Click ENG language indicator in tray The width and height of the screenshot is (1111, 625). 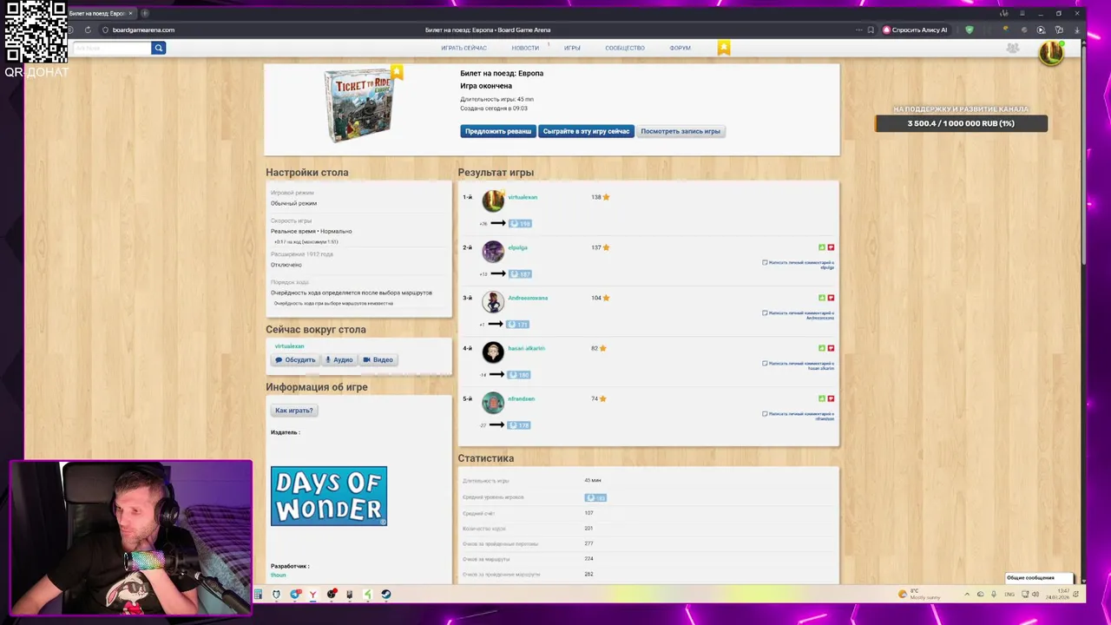1009,595
